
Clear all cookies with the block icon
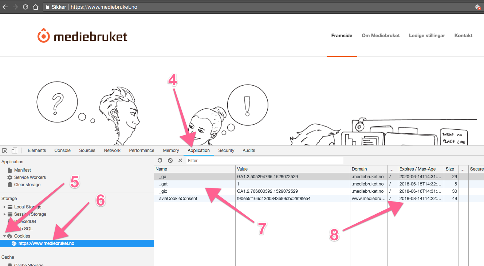(170, 160)
